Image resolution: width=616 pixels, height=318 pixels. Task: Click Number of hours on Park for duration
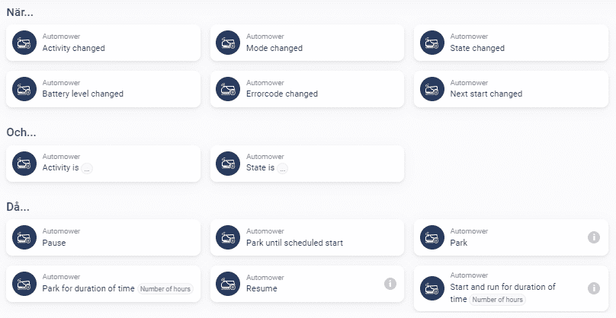[165, 289]
